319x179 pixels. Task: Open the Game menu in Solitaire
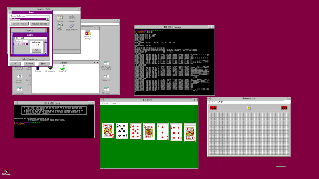(105, 103)
